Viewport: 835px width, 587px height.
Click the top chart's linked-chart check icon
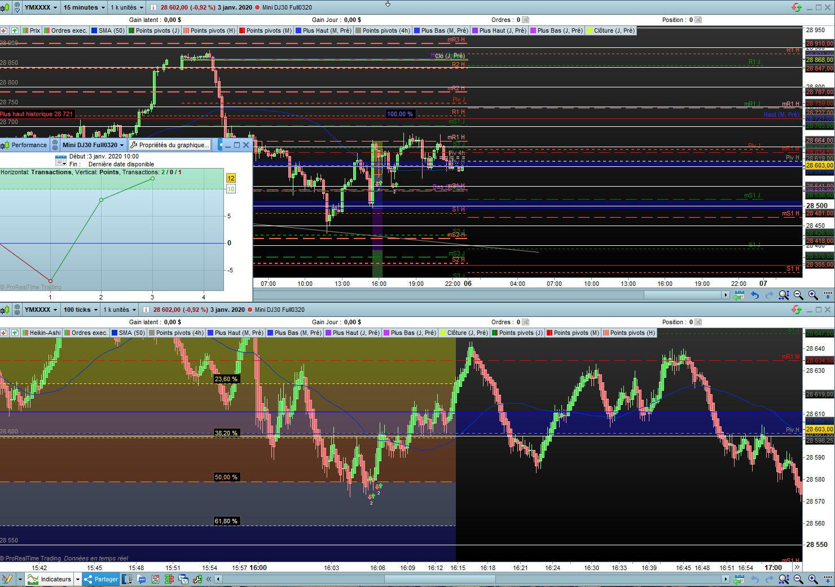pos(17,7)
